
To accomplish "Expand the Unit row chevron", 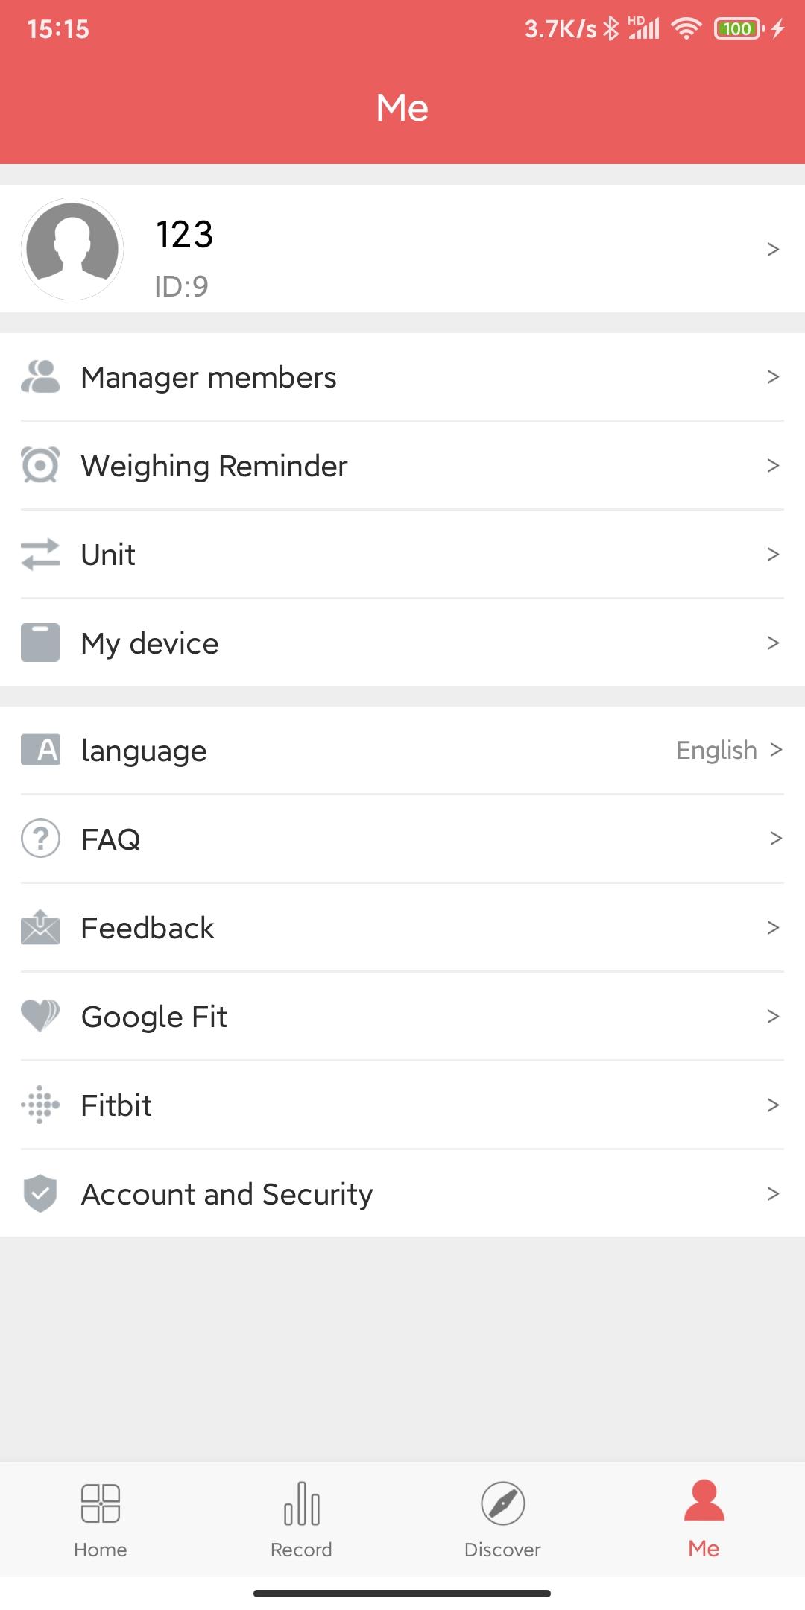I will click(773, 555).
